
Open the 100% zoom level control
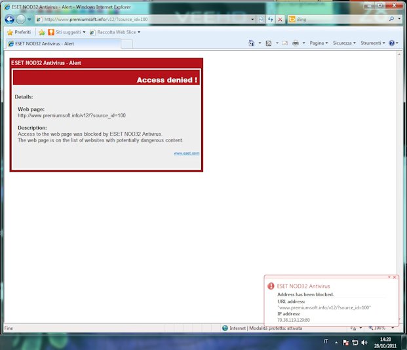[x=380, y=328]
